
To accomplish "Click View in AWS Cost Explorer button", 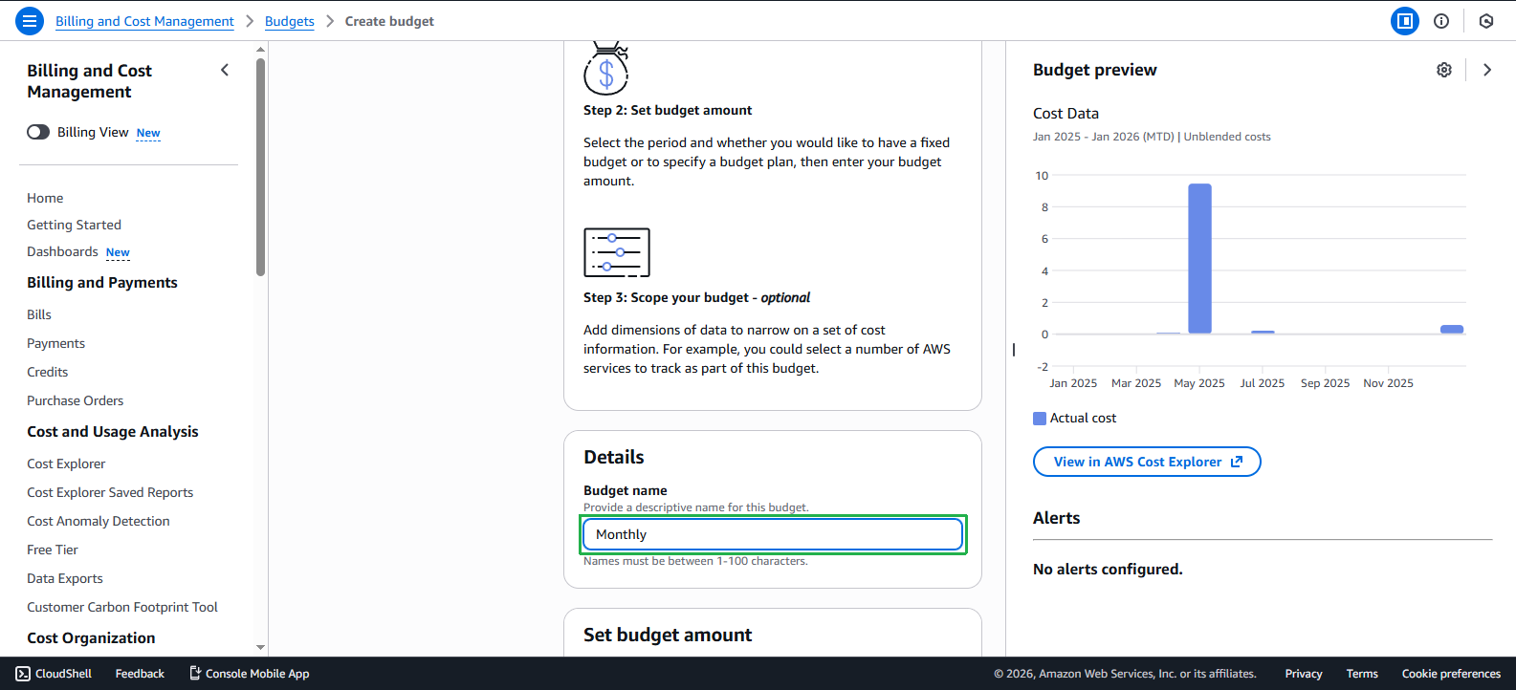I will 1147,462.
